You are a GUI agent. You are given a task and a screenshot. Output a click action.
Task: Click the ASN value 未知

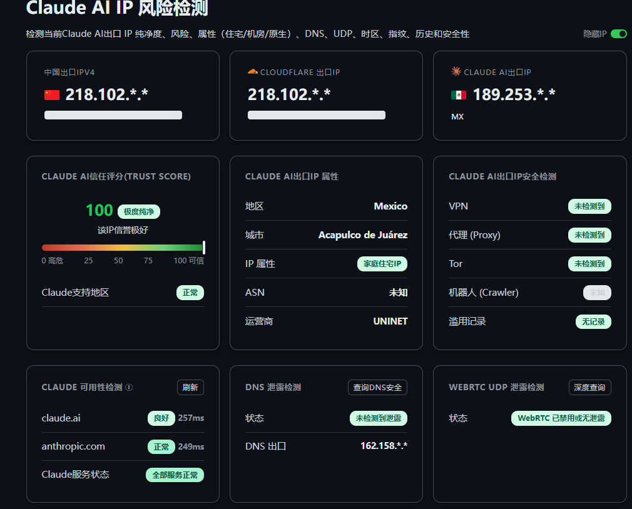pos(398,293)
